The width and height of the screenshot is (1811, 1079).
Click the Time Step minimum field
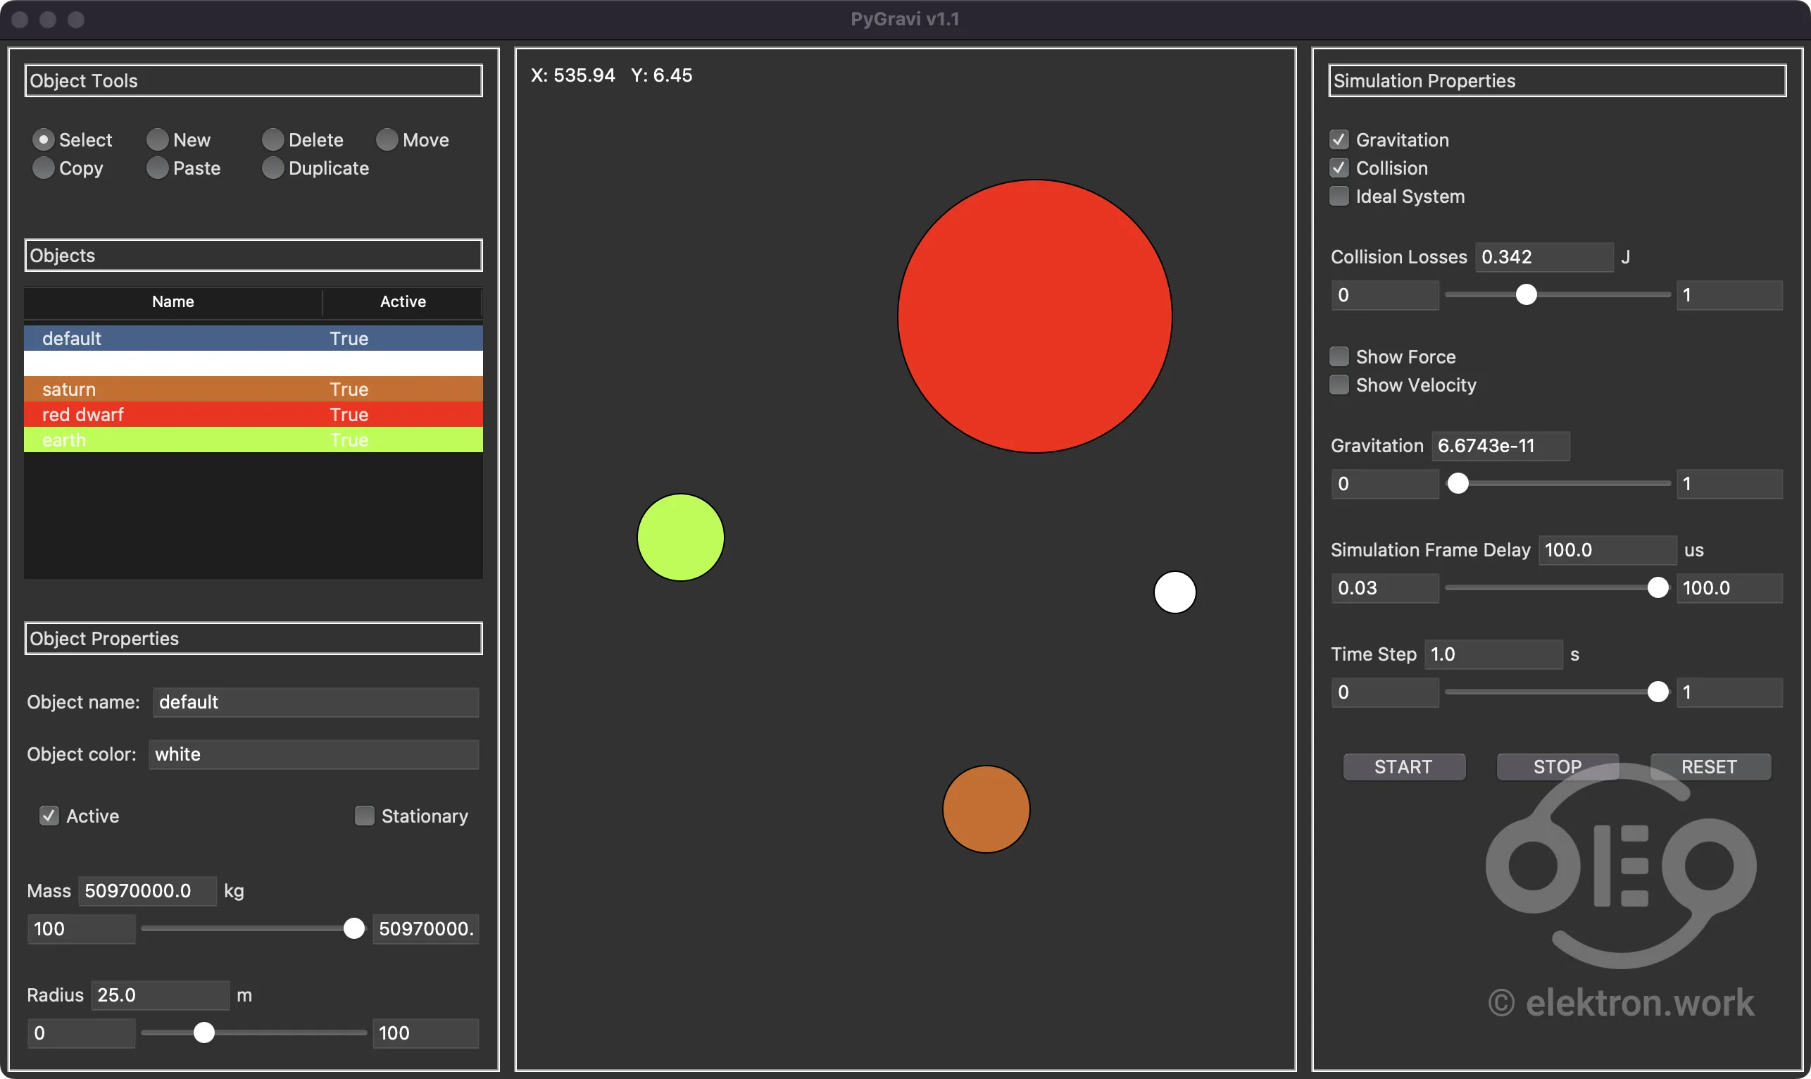pyautogui.click(x=1385, y=692)
